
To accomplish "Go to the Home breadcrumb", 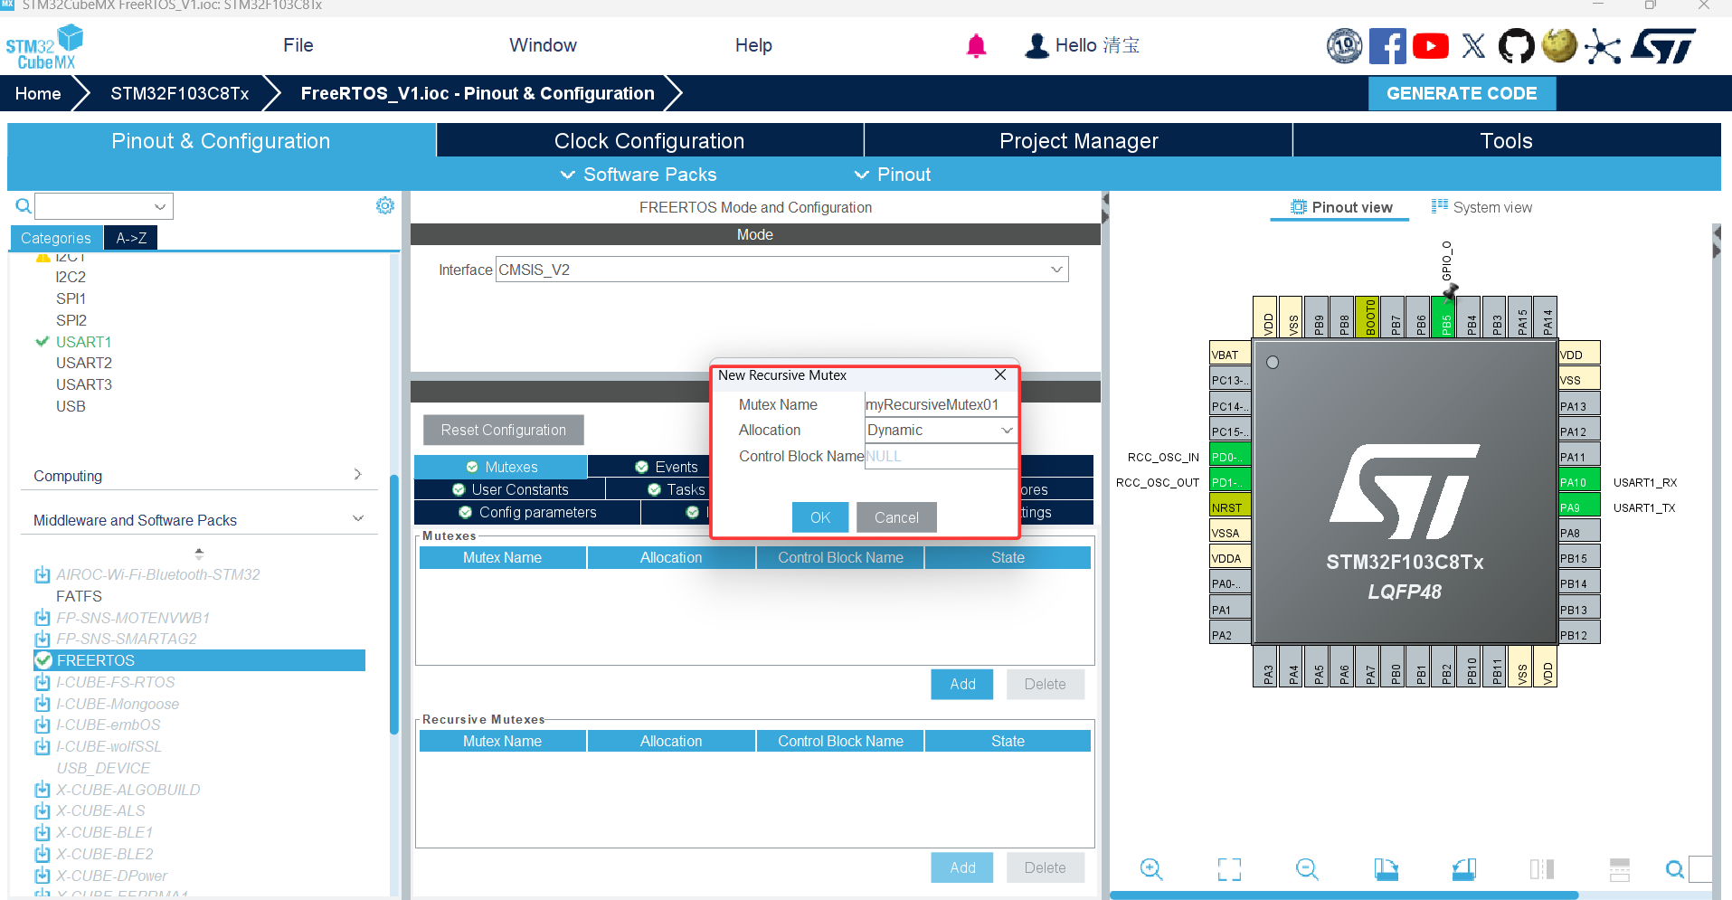I will 38,93.
